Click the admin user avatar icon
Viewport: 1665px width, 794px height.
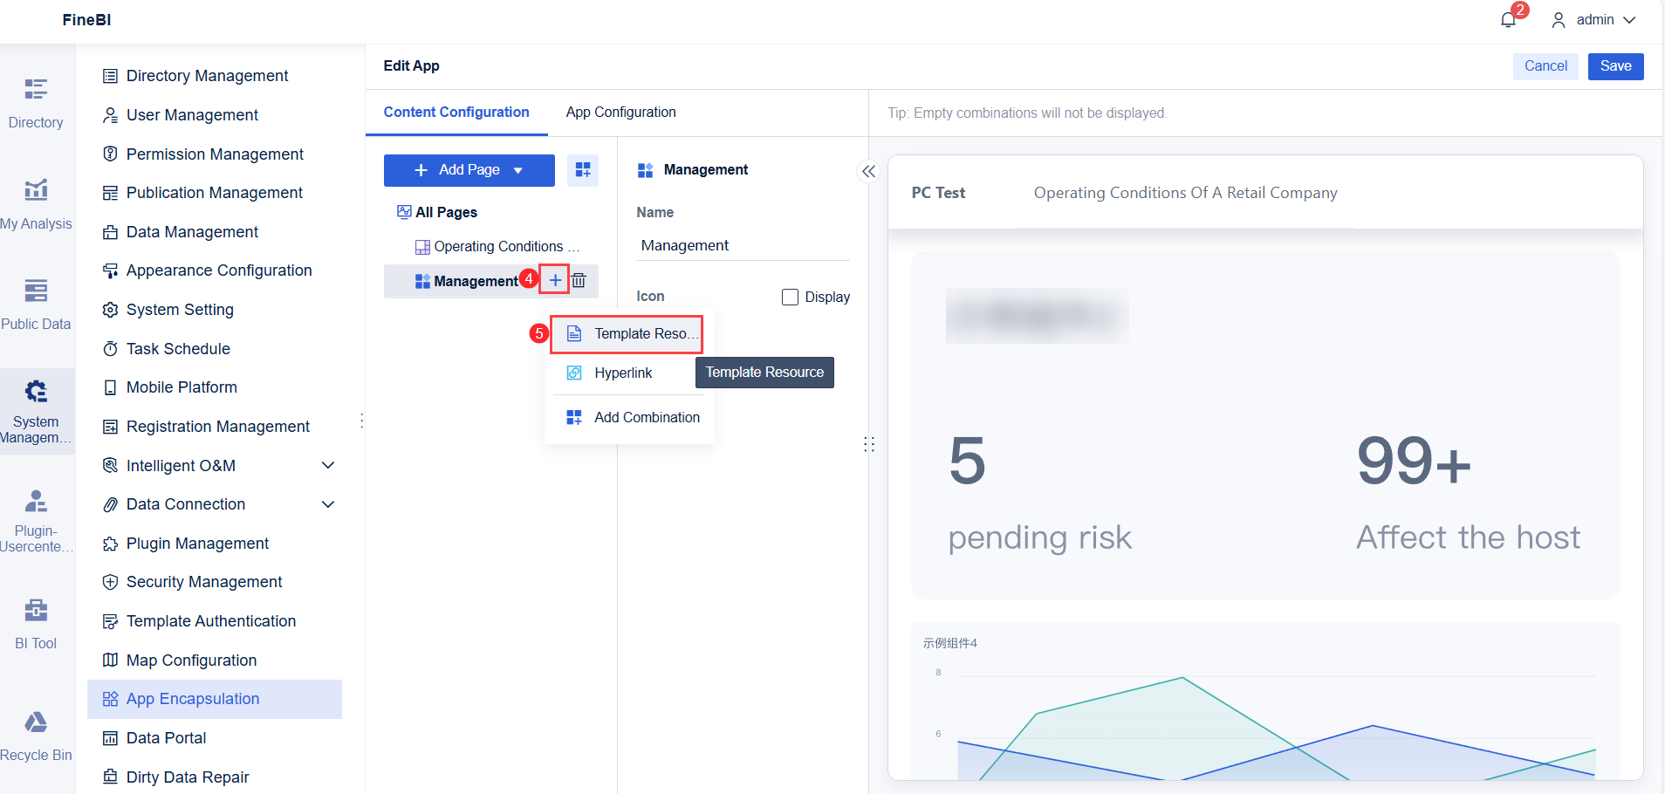tap(1559, 20)
